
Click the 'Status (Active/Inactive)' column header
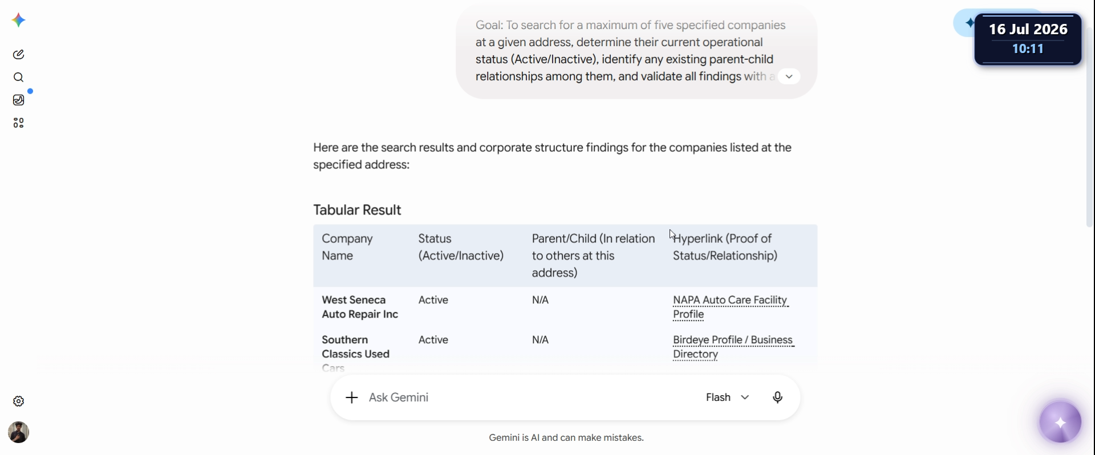coord(461,247)
